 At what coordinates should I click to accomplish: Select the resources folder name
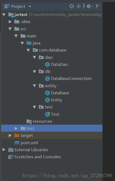42,121
